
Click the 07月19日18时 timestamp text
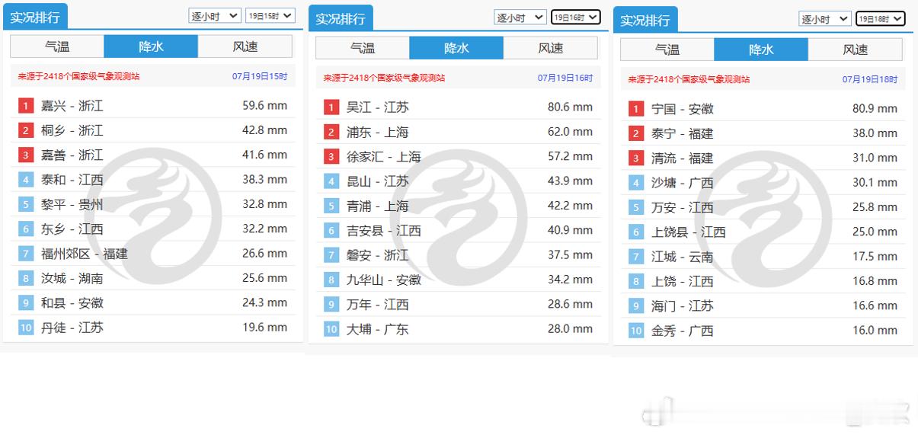click(x=870, y=79)
